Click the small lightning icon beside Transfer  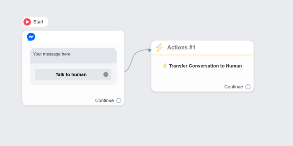pyautogui.click(x=165, y=66)
